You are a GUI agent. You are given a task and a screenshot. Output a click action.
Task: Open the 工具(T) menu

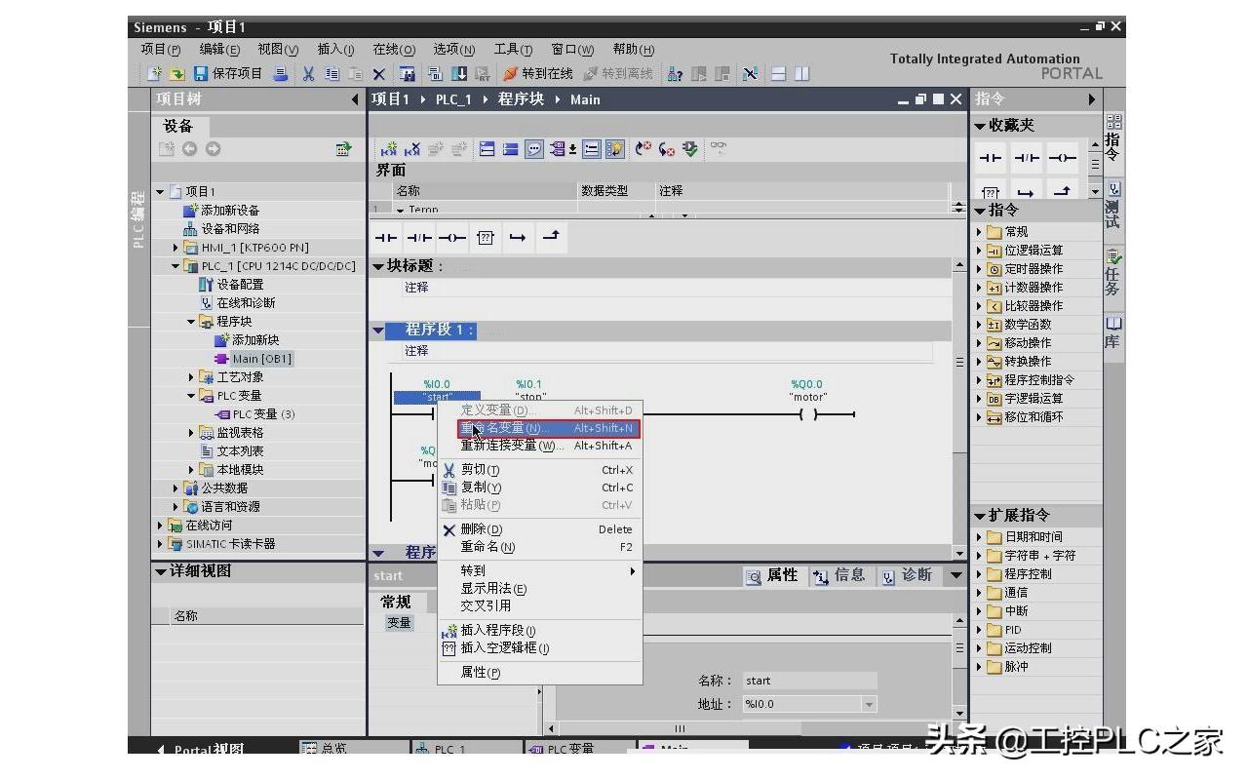[513, 50]
